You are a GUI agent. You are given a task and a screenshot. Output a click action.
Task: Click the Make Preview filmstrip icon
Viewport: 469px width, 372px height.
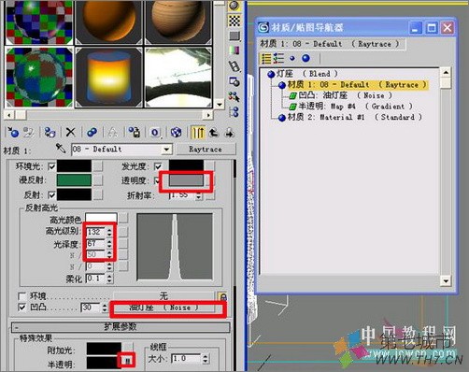coord(234,66)
